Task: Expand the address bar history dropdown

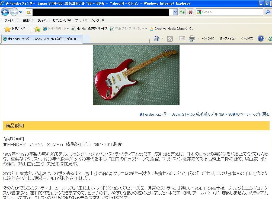Action: [175, 12]
